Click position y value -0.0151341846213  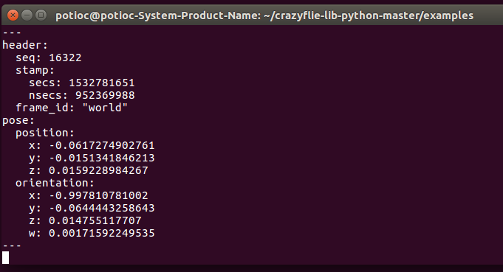click(102, 158)
